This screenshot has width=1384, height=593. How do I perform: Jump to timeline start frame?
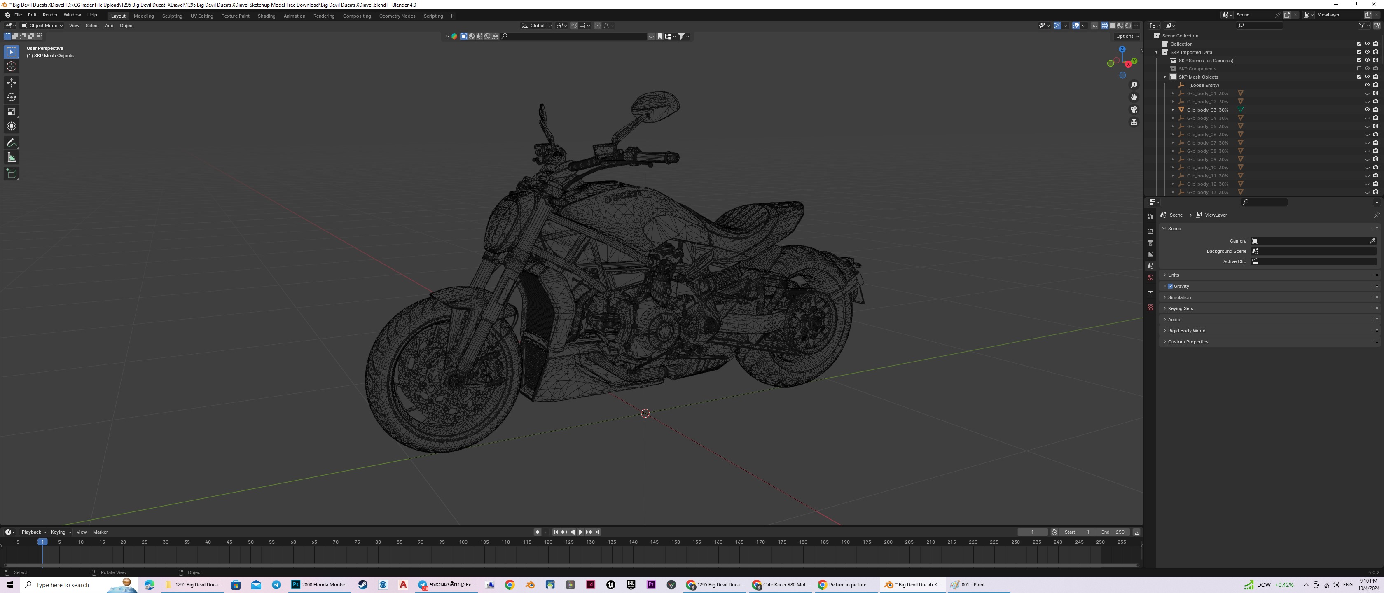pos(556,532)
